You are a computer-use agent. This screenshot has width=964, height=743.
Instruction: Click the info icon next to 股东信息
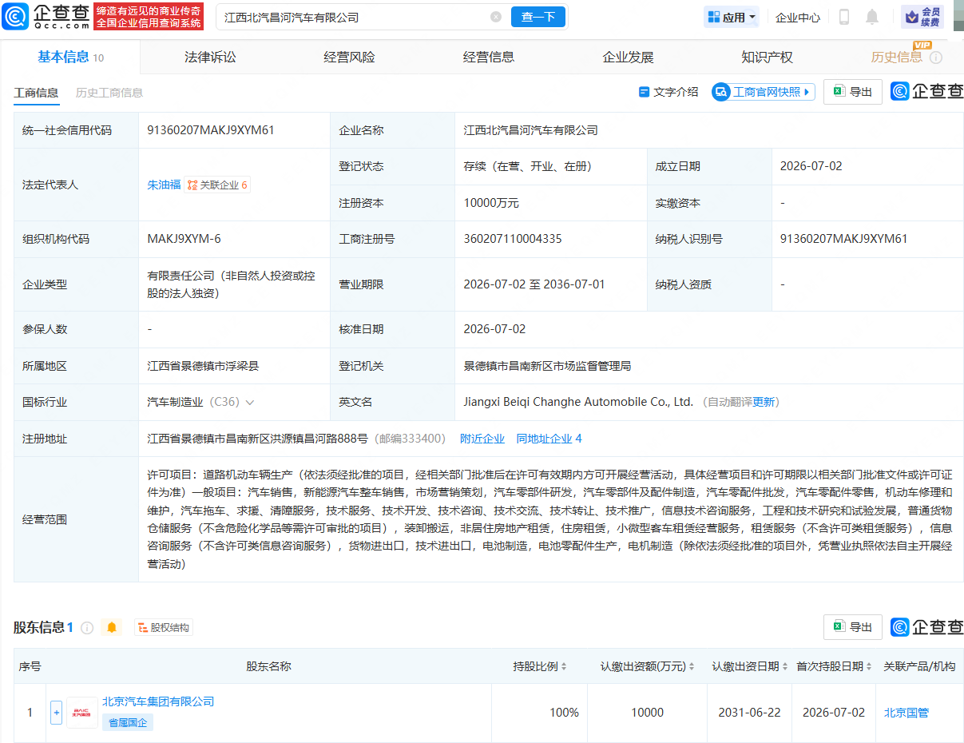87,628
